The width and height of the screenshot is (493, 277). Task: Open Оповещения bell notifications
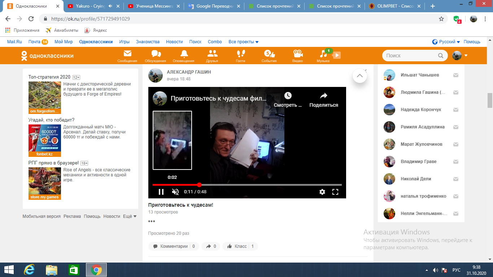point(184,56)
